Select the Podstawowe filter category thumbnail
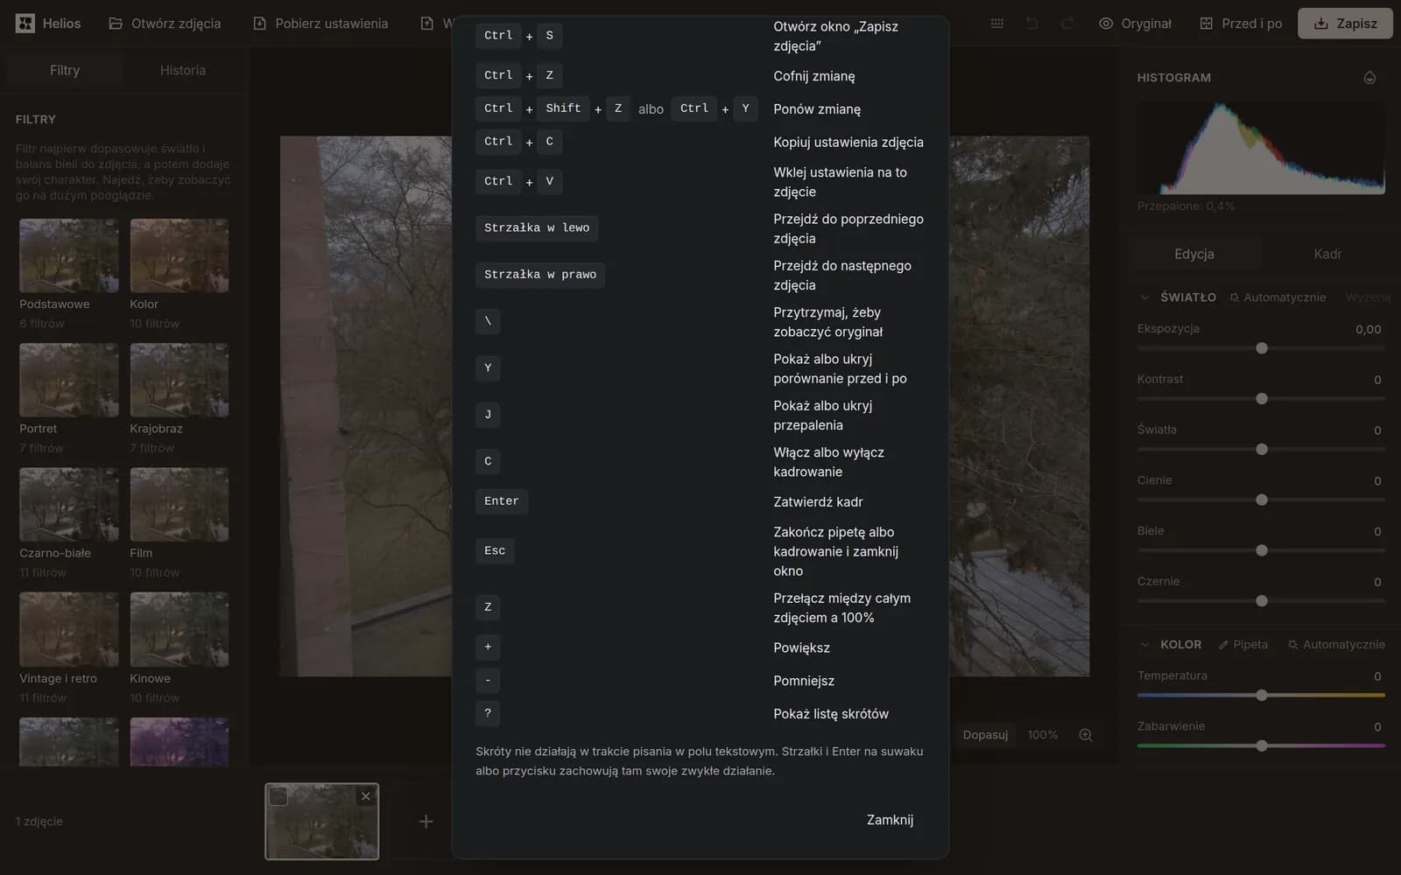Screen dimensions: 1401x875 pos(69,255)
